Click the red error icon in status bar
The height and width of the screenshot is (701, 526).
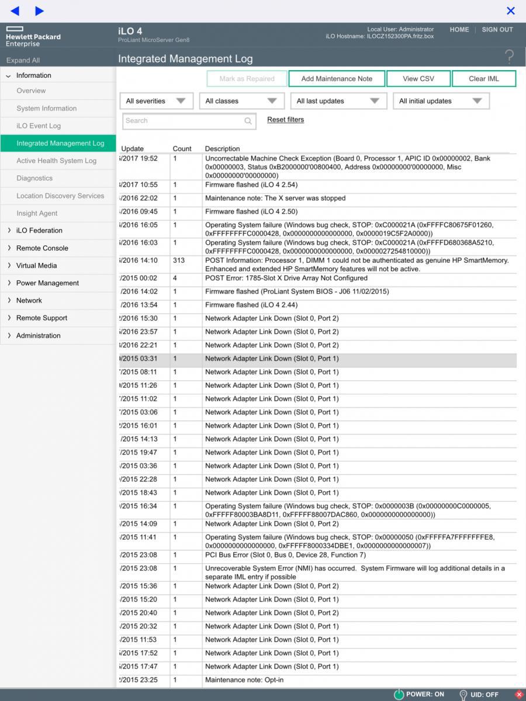point(518,695)
